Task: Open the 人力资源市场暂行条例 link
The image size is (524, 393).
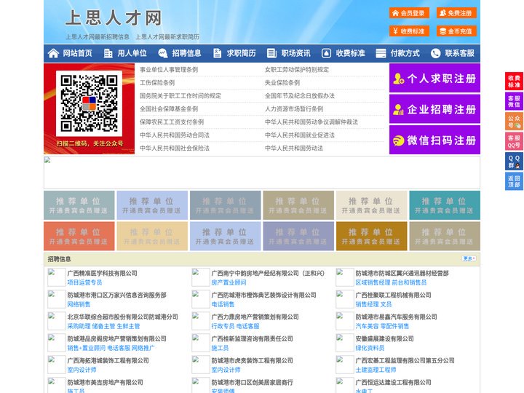Action: (294, 109)
